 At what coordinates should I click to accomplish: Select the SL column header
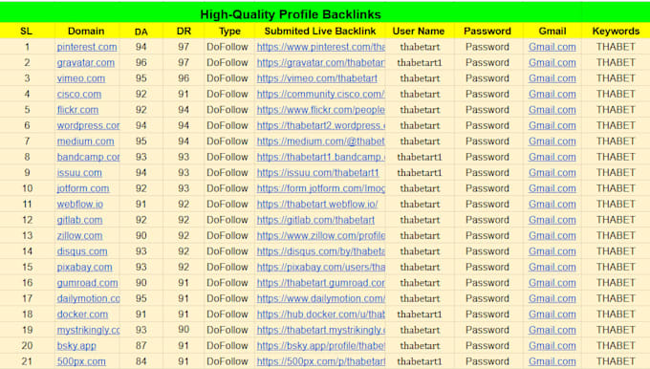26,32
